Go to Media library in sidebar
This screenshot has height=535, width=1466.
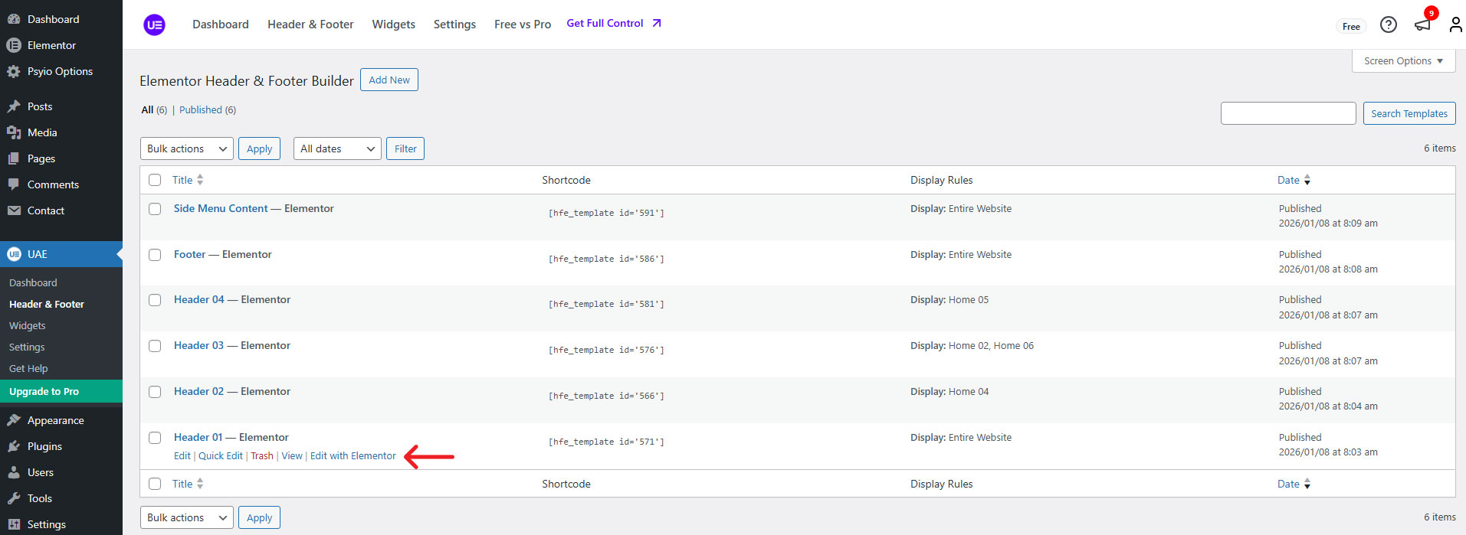[42, 132]
